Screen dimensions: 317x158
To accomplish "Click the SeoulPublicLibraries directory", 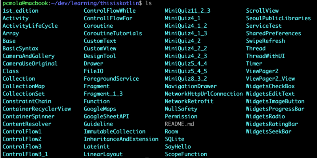I will (279, 18).
